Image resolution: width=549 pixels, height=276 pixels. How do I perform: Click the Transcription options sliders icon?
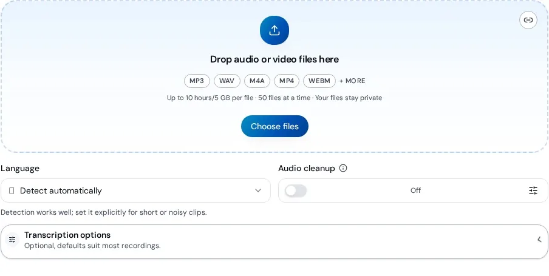pyautogui.click(x=12, y=240)
